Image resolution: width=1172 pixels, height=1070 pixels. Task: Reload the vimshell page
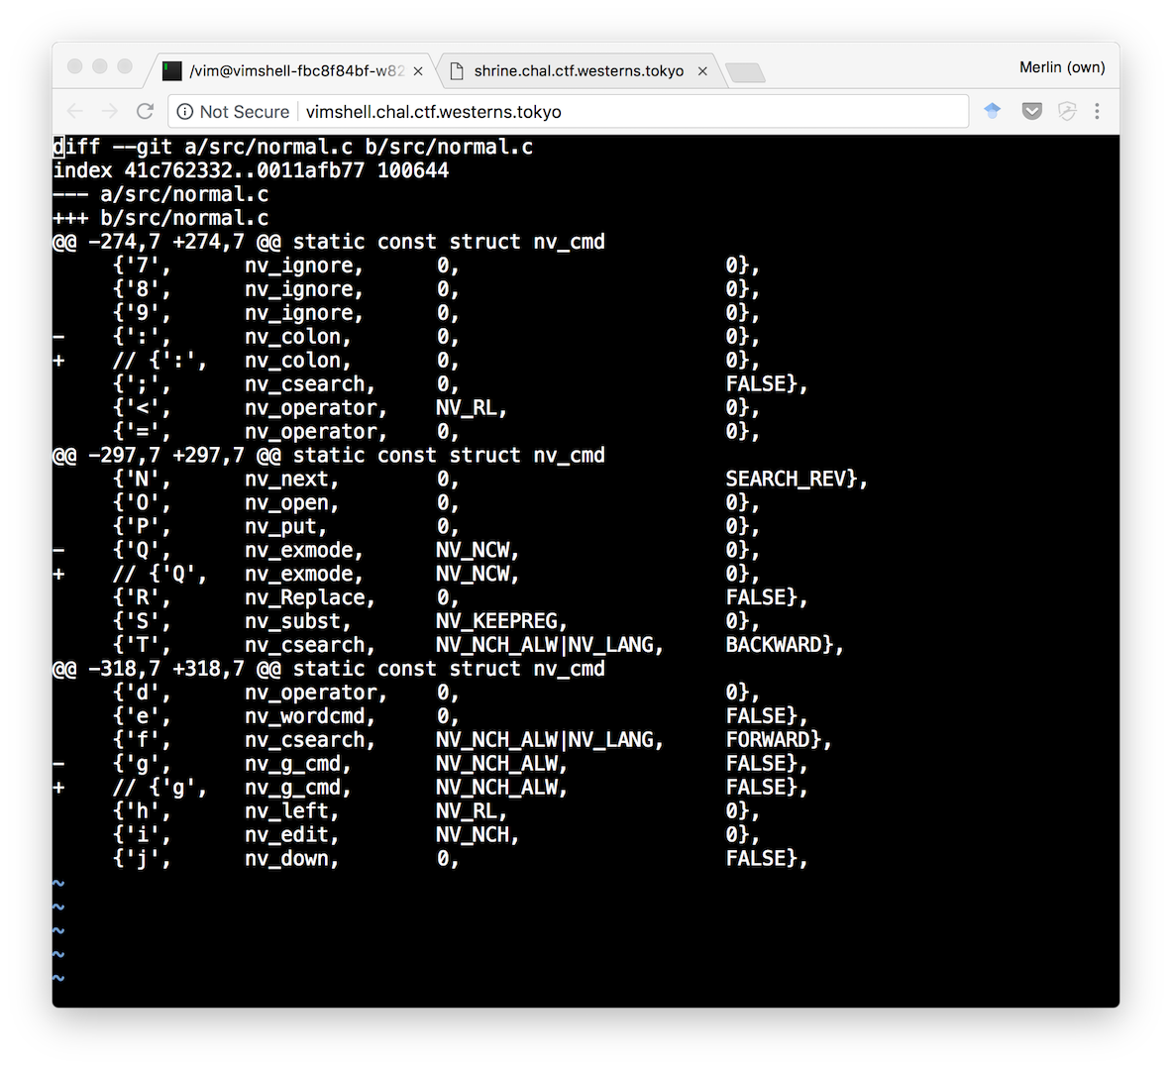coord(145,111)
